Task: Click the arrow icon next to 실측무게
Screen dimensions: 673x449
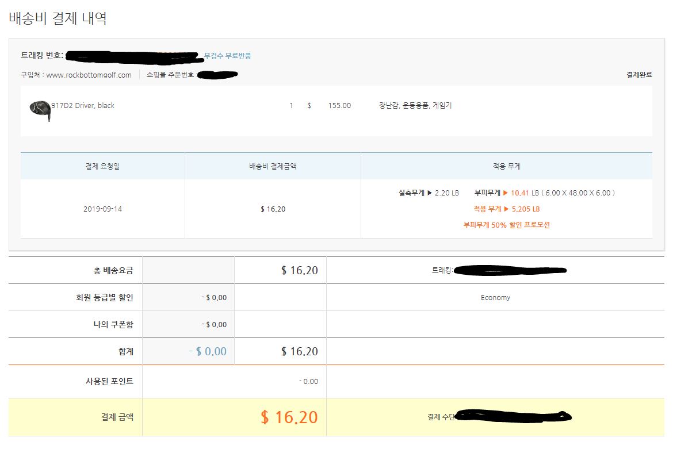Action: coord(429,193)
